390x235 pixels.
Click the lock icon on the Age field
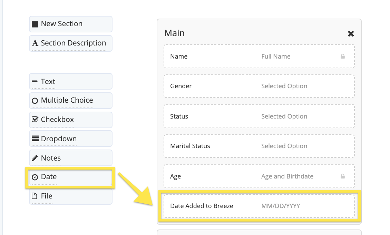[342, 176]
